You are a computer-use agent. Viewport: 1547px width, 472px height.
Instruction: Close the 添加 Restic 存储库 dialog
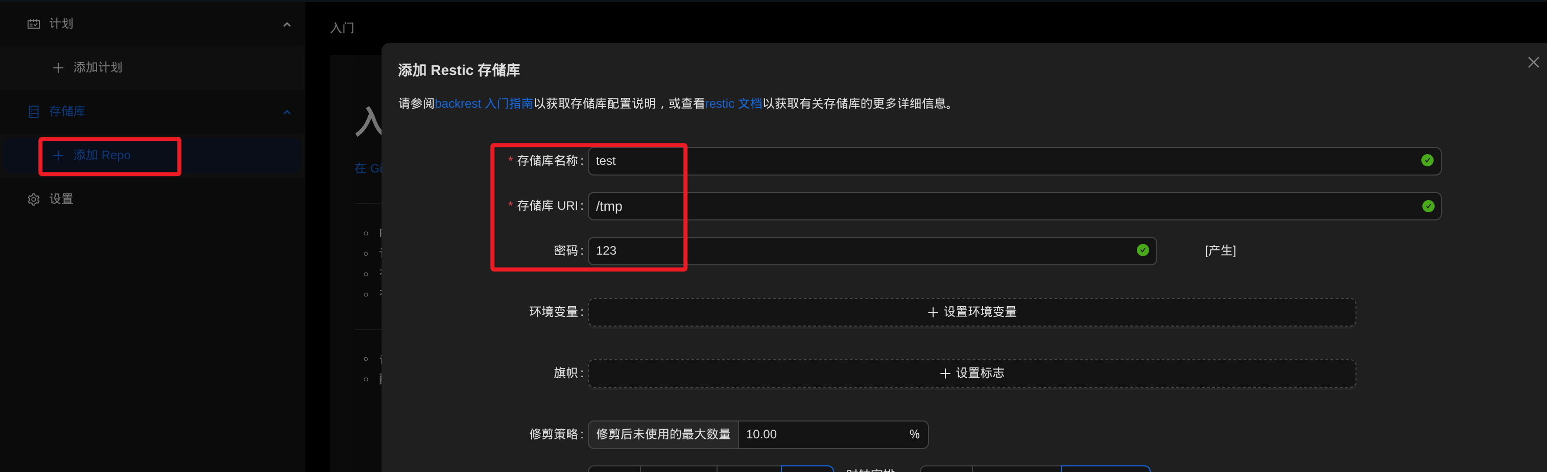click(x=1533, y=62)
